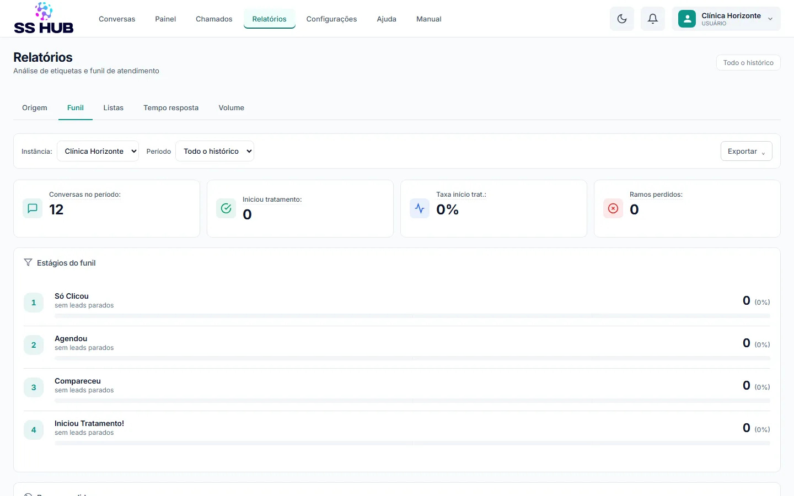Viewport: 794px width, 496px height.
Task: Click the funnel icon beside Estágios do funil
Action: coord(28,262)
